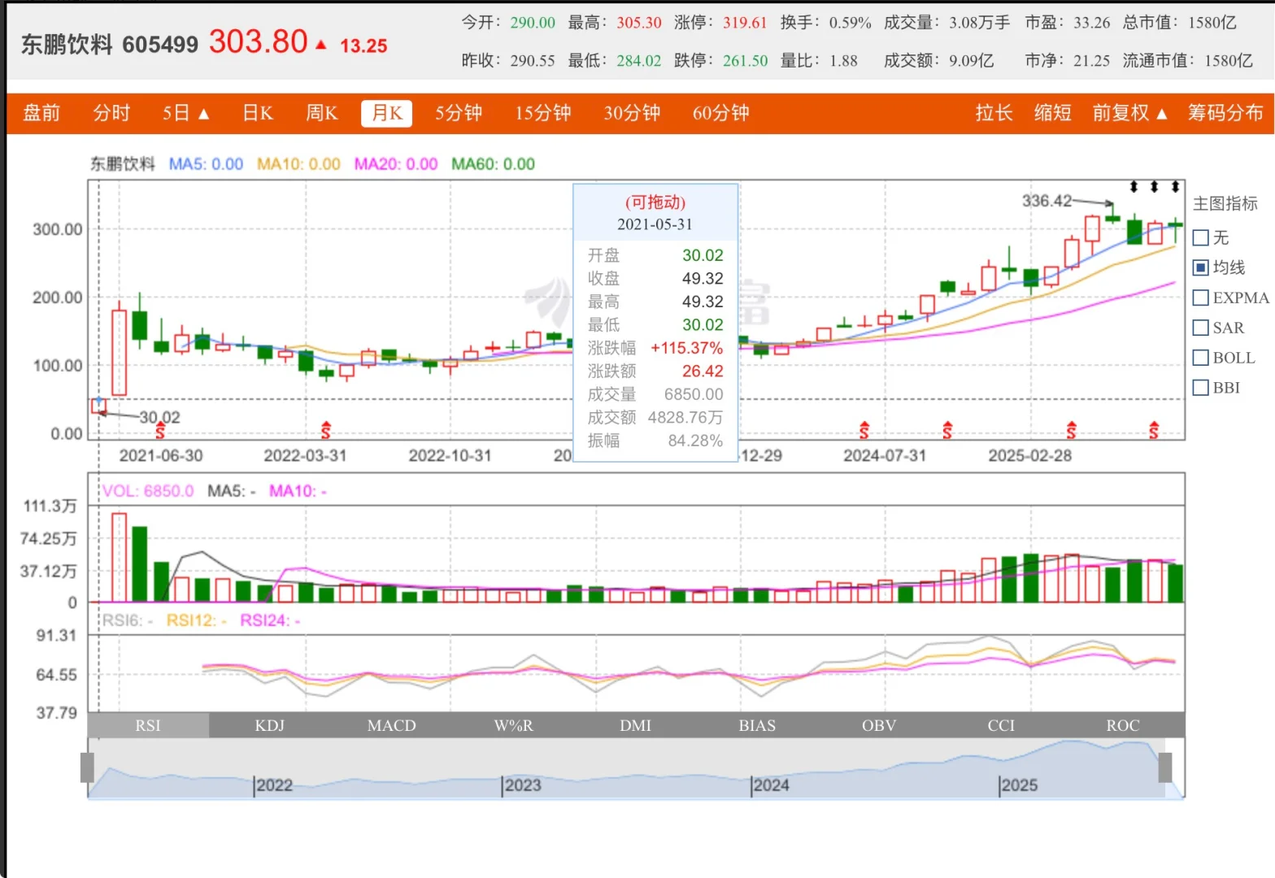Viewport: 1275px width, 878px height.
Task: Click the VOL: 6850.0 label
Action: click(148, 491)
